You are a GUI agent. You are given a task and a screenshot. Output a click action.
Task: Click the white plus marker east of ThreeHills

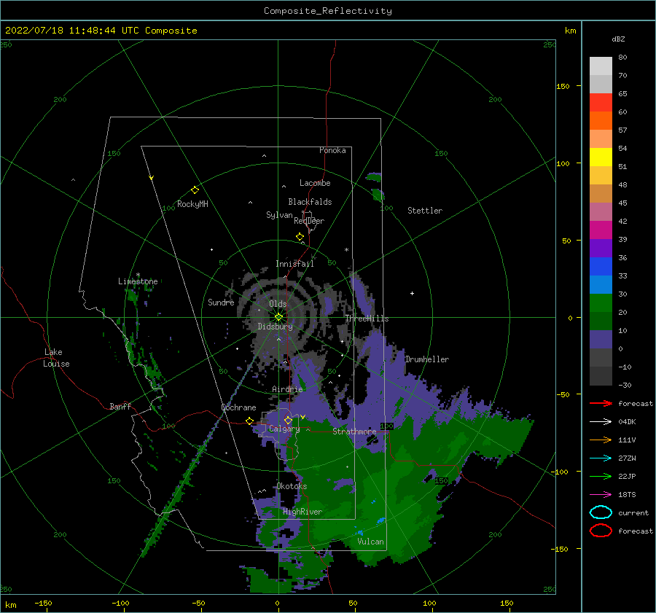412,293
